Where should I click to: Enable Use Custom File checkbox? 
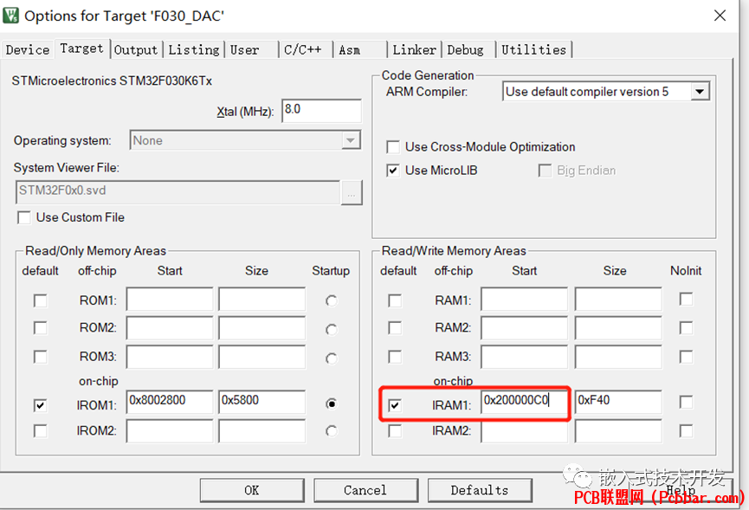pyautogui.click(x=24, y=217)
